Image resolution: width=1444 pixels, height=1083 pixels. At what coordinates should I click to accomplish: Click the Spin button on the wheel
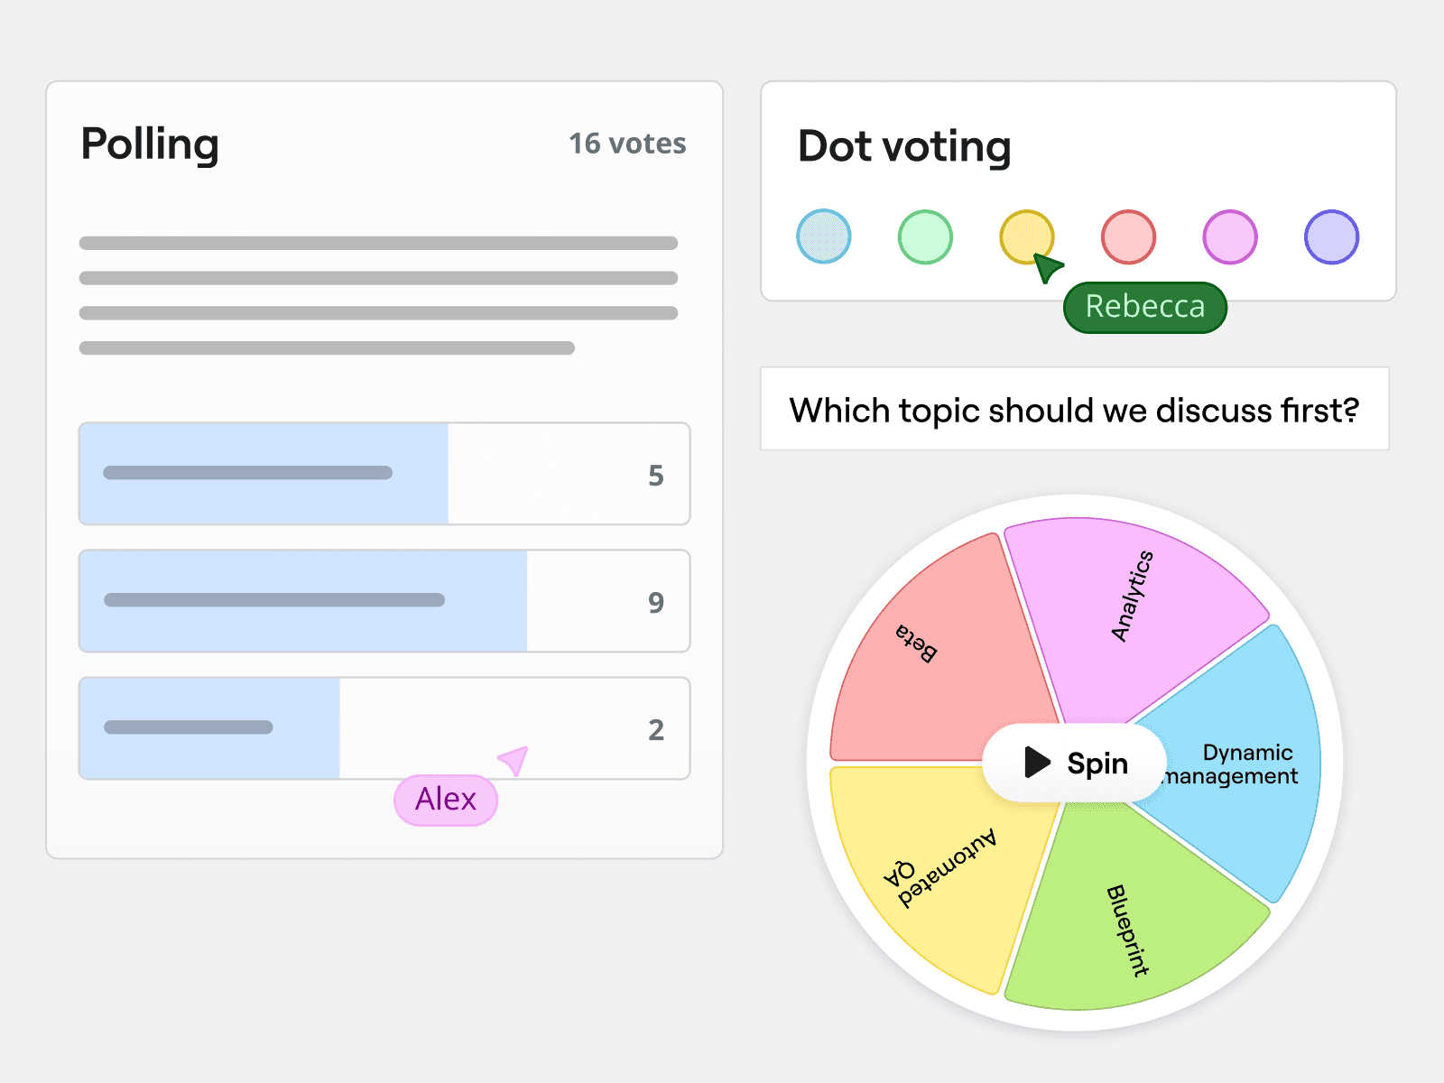(1074, 763)
